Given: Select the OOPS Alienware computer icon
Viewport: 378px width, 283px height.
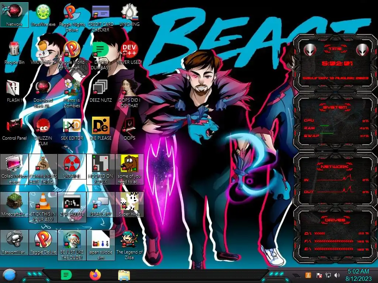Looking at the screenshot, I should (130, 129).
